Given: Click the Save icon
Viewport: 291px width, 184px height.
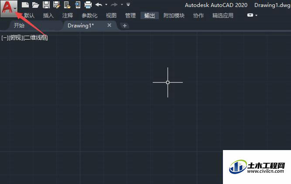Looking at the screenshot, I should (46, 5).
